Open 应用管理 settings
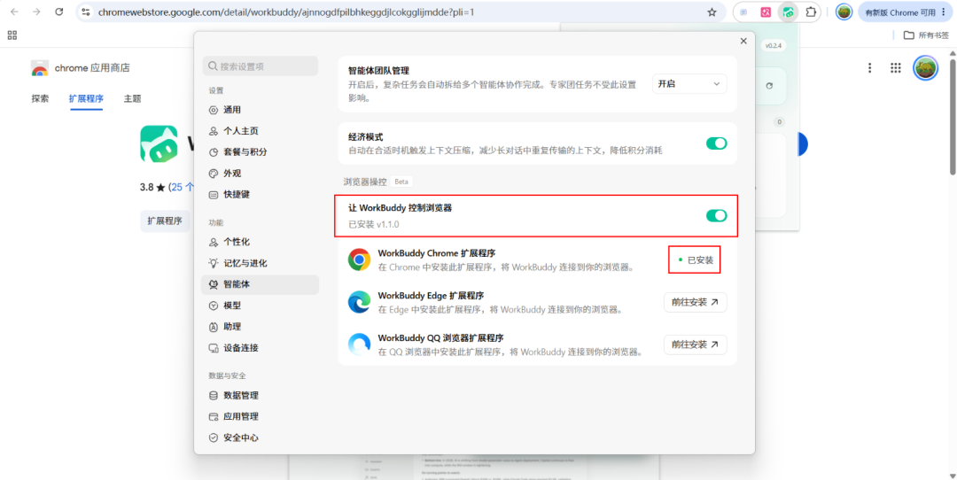The image size is (957, 480). (x=260, y=416)
